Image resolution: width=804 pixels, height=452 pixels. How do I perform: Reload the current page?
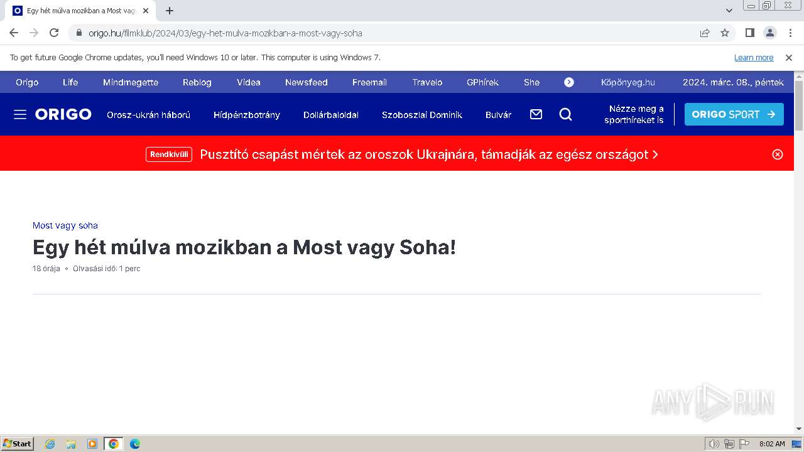54,33
